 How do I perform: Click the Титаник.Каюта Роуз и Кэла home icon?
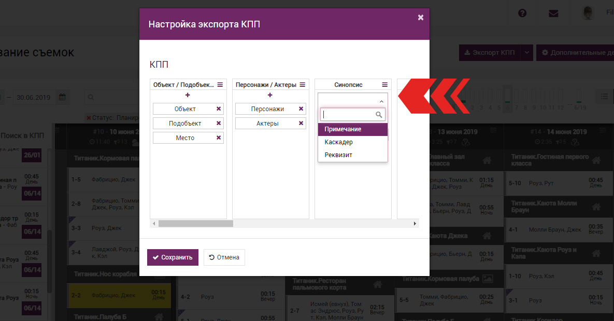pyautogui.click(x=596, y=253)
